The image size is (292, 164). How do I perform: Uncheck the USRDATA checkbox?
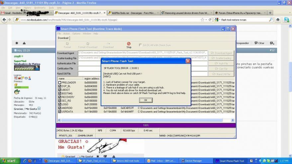click(x=60, y=112)
